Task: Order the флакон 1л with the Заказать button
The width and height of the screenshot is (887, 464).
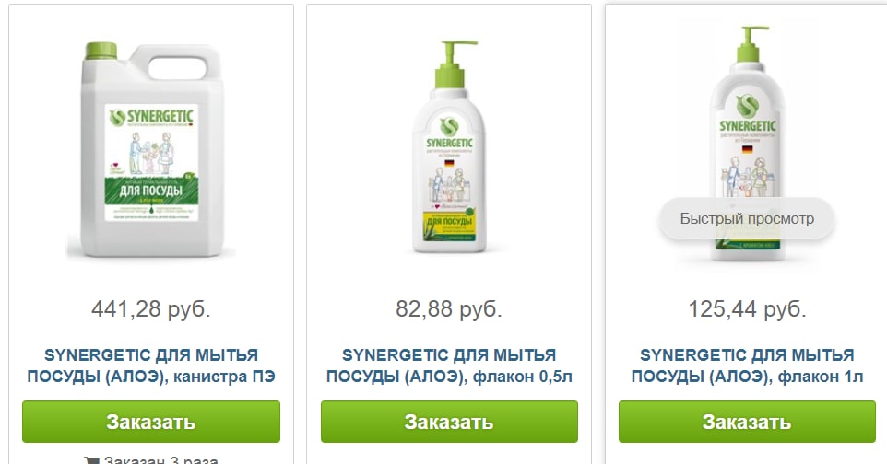Action: (x=747, y=422)
